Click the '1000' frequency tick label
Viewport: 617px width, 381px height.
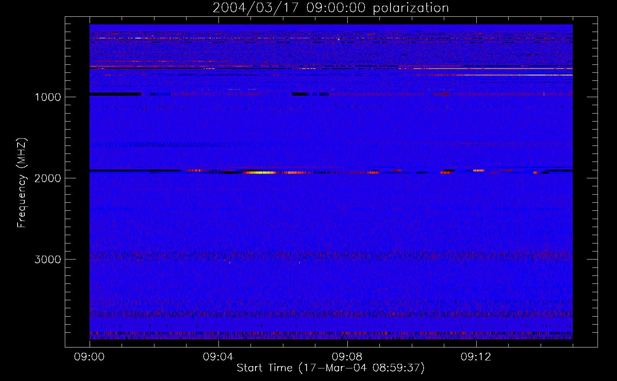(48, 97)
